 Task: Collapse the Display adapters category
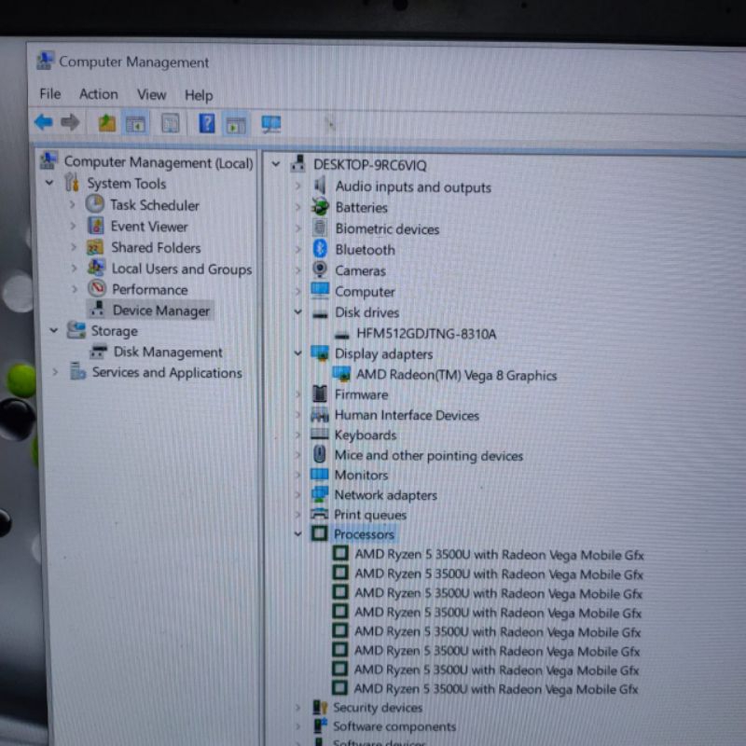click(x=298, y=353)
